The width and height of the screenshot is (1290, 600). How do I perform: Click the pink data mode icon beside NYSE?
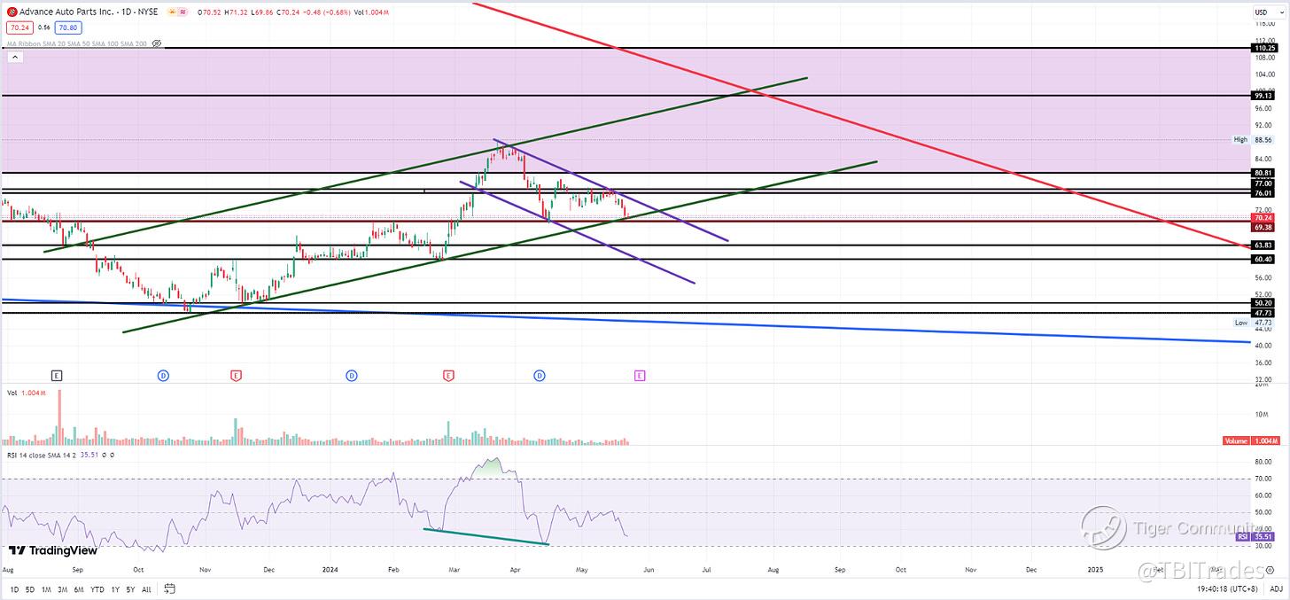(x=184, y=12)
